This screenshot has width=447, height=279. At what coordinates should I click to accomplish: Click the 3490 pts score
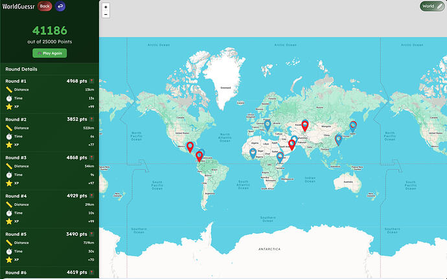click(76, 234)
